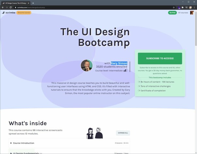Click the purple extension icon in toolbar
Viewport: 197px width, 154px height.
click(x=179, y=7)
